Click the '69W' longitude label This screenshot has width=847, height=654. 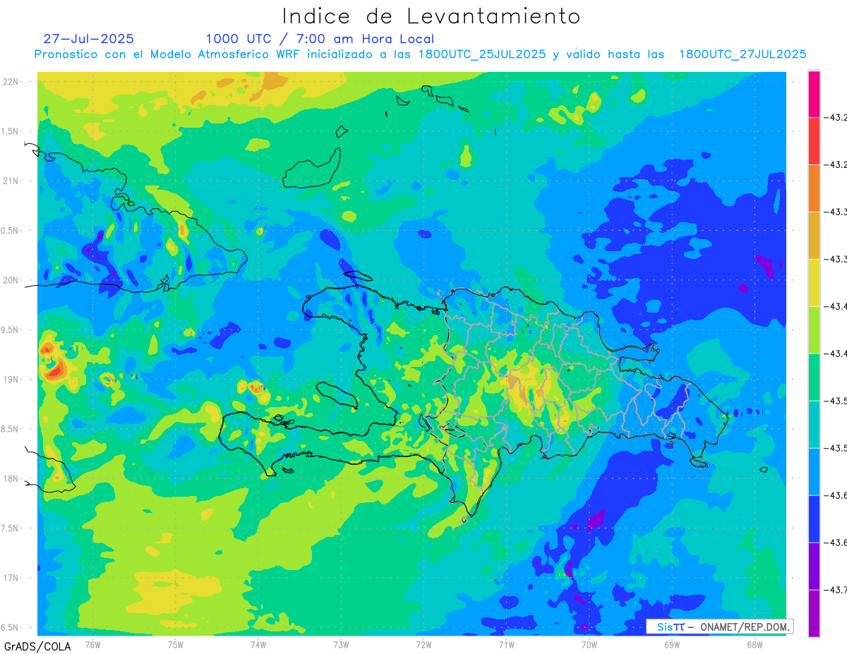[671, 645]
